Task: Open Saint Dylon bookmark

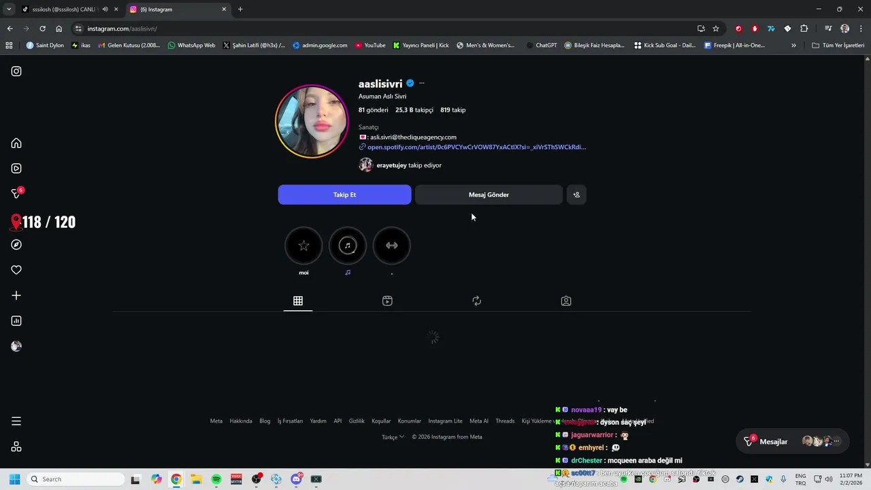Action: (45, 46)
